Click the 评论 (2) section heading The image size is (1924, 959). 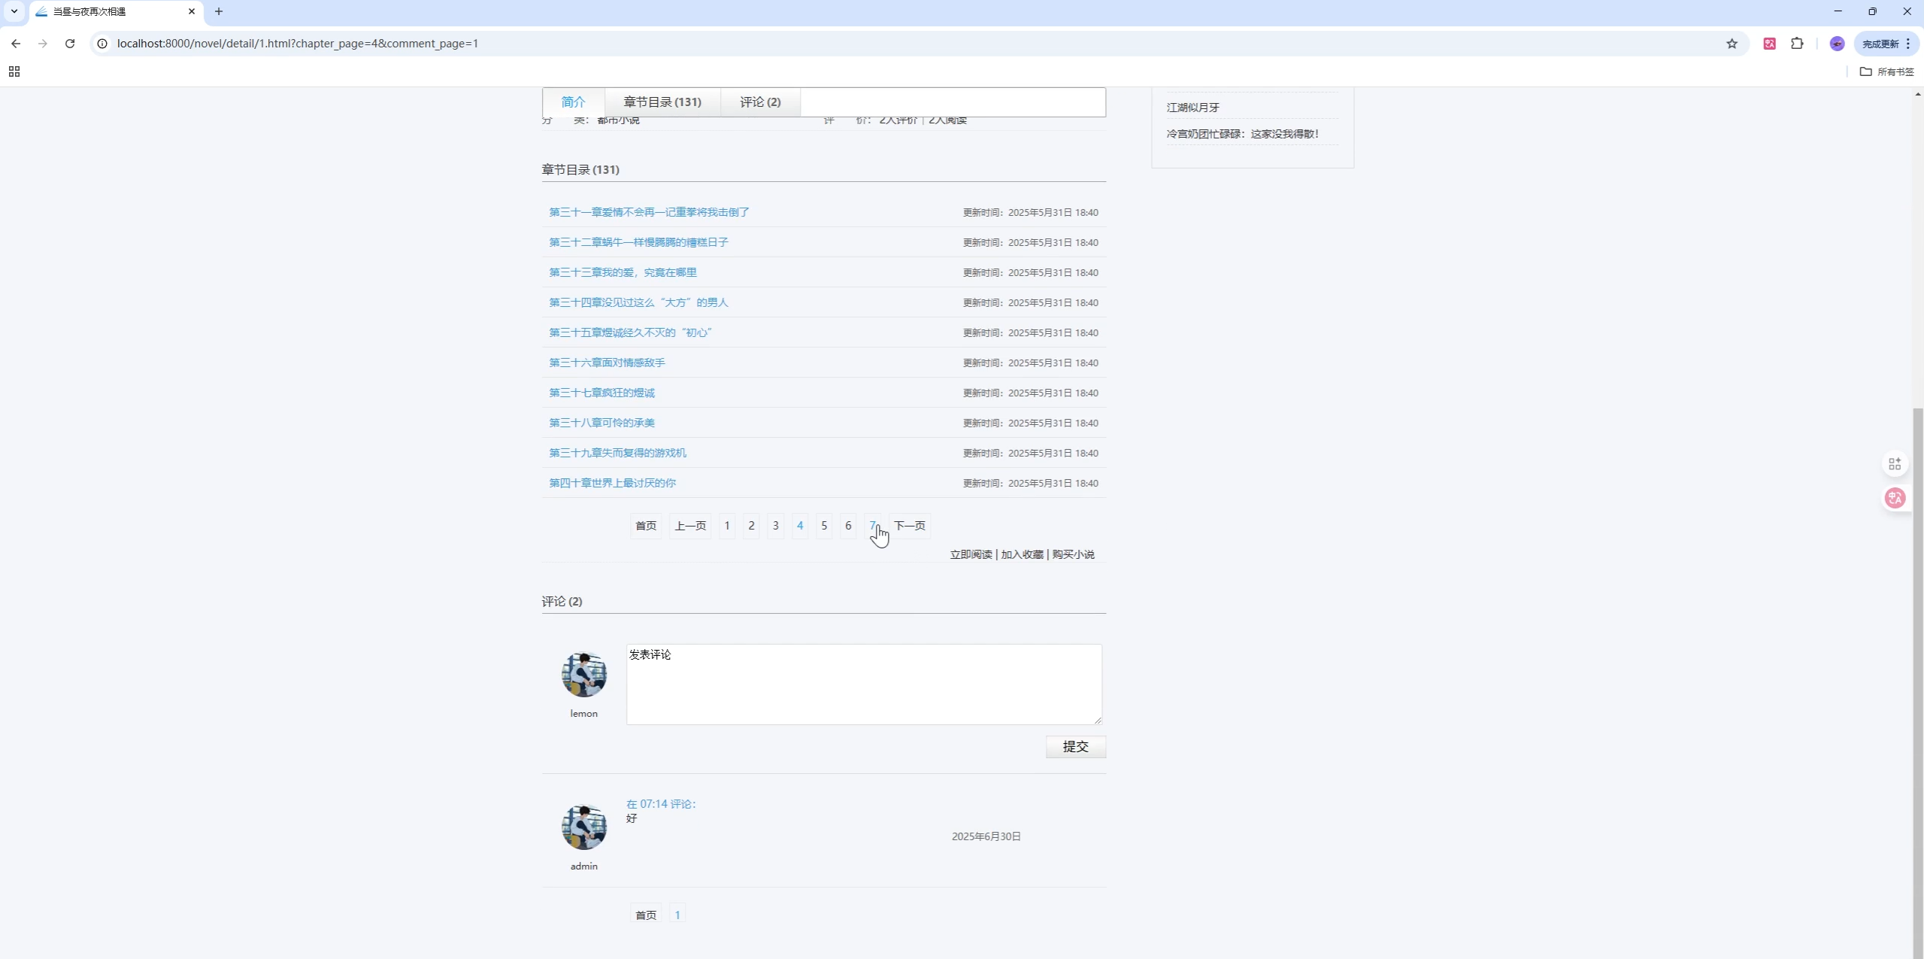click(562, 602)
